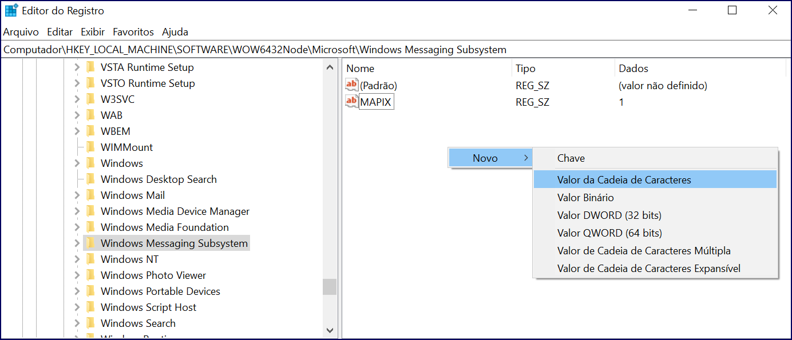Open the Arquivo menu
Image resolution: width=792 pixels, height=340 pixels.
click(21, 32)
